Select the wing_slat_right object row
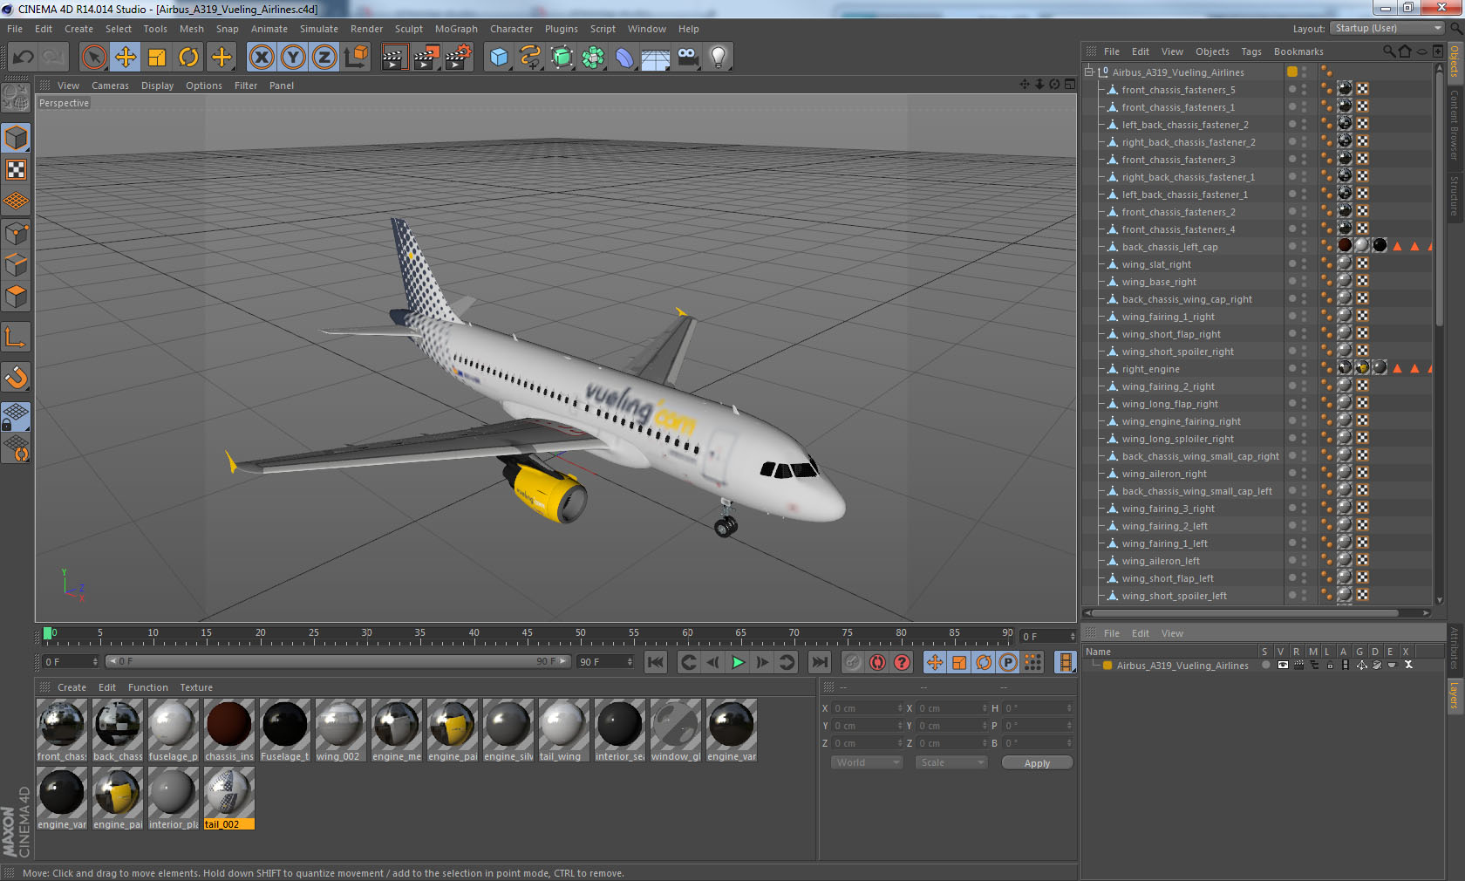This screenshot has height=881, width=1465. pyautogui.click(x=1155, y=264)
